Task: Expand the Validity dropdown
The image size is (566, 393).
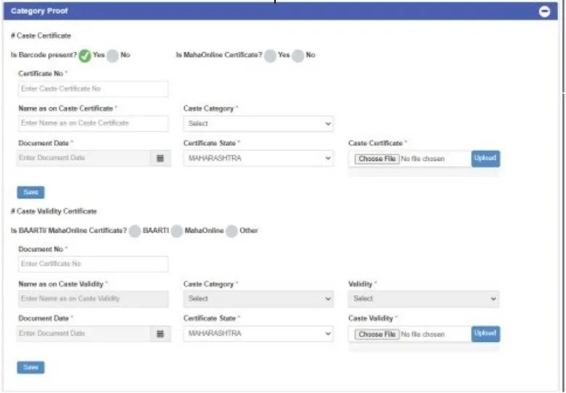Action: click(423, 299)
